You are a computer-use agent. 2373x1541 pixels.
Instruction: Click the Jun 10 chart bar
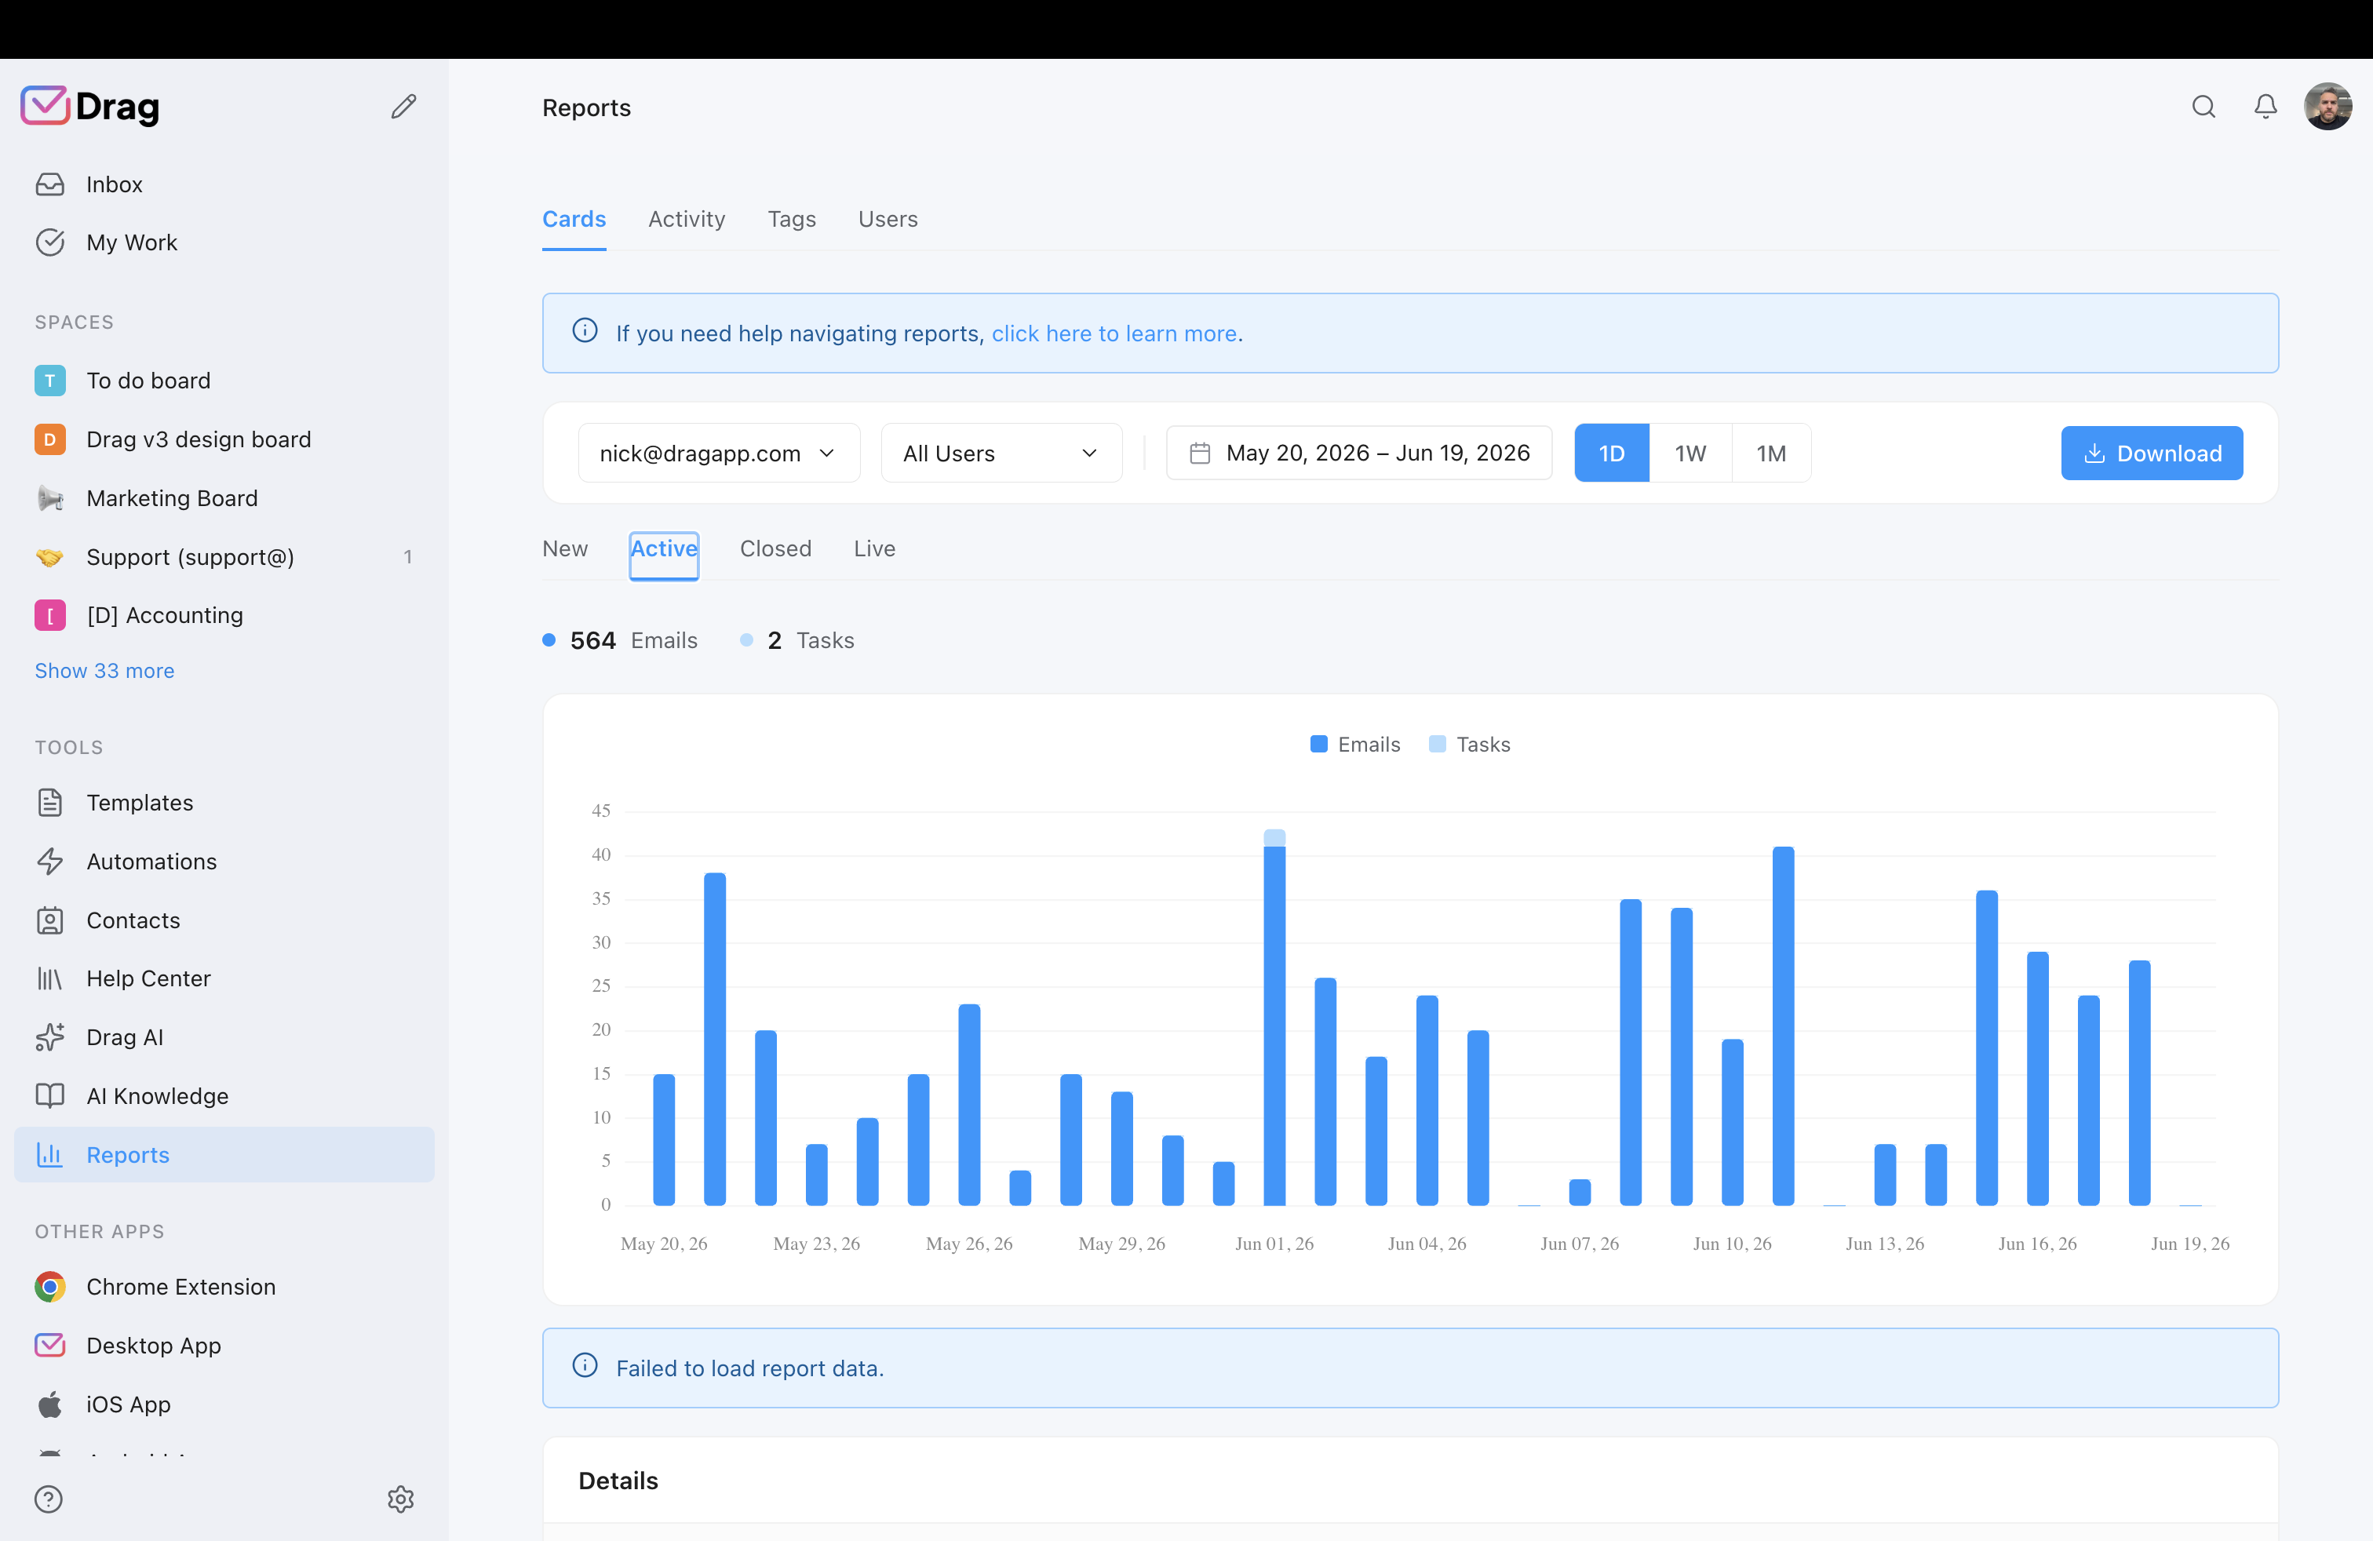(1733, 1122)
